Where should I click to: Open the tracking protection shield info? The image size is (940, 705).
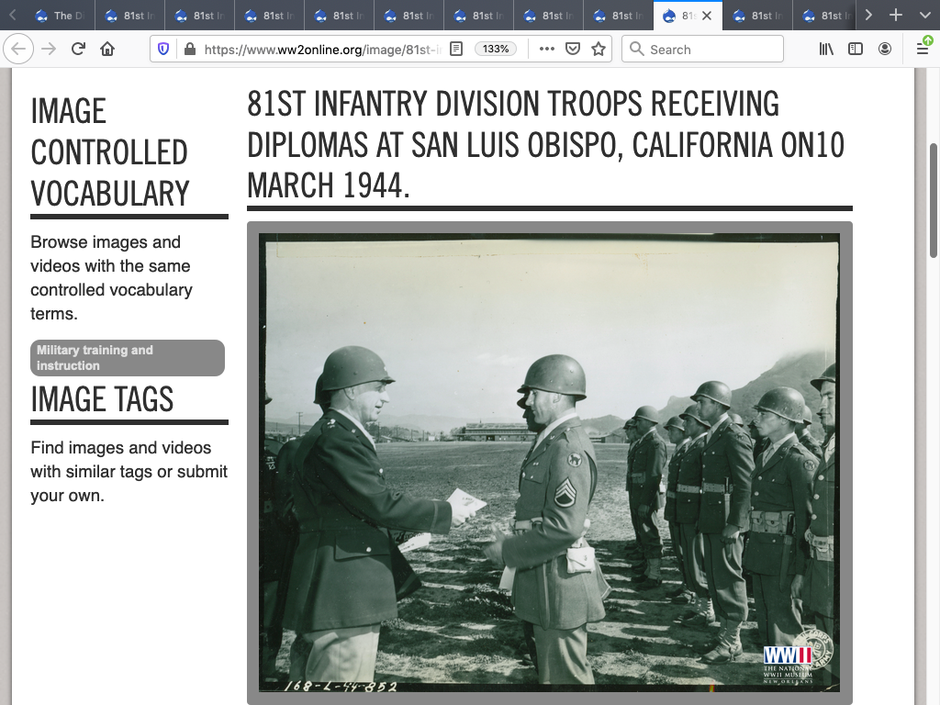click(164, 49)
